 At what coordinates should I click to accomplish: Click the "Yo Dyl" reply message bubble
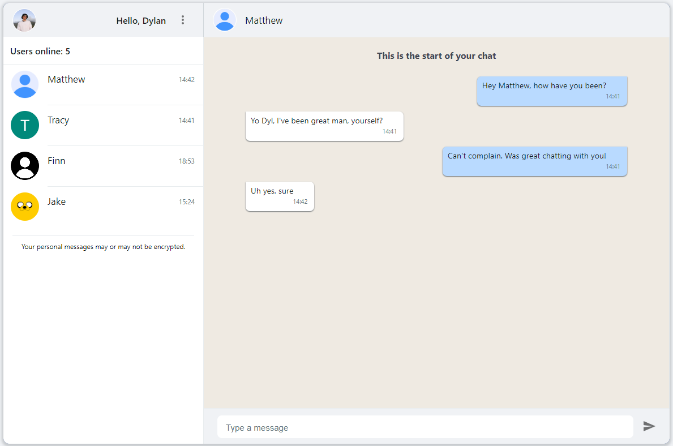(324, 126)
